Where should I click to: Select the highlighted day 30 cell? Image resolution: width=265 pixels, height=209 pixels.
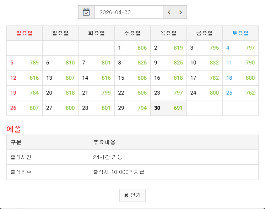168,108
